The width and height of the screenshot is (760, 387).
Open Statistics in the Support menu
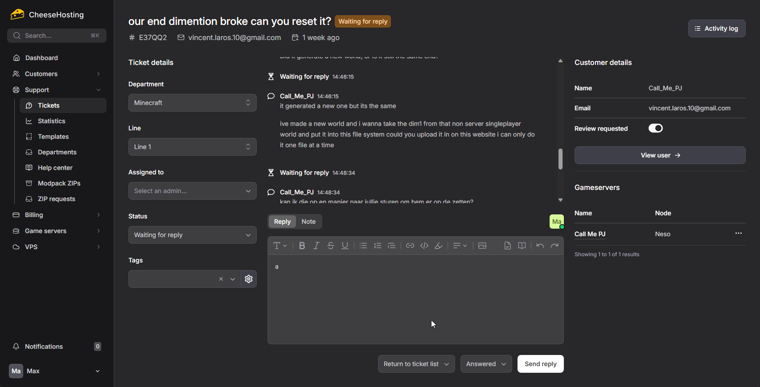pyautogui.click(x=51, y=121)
